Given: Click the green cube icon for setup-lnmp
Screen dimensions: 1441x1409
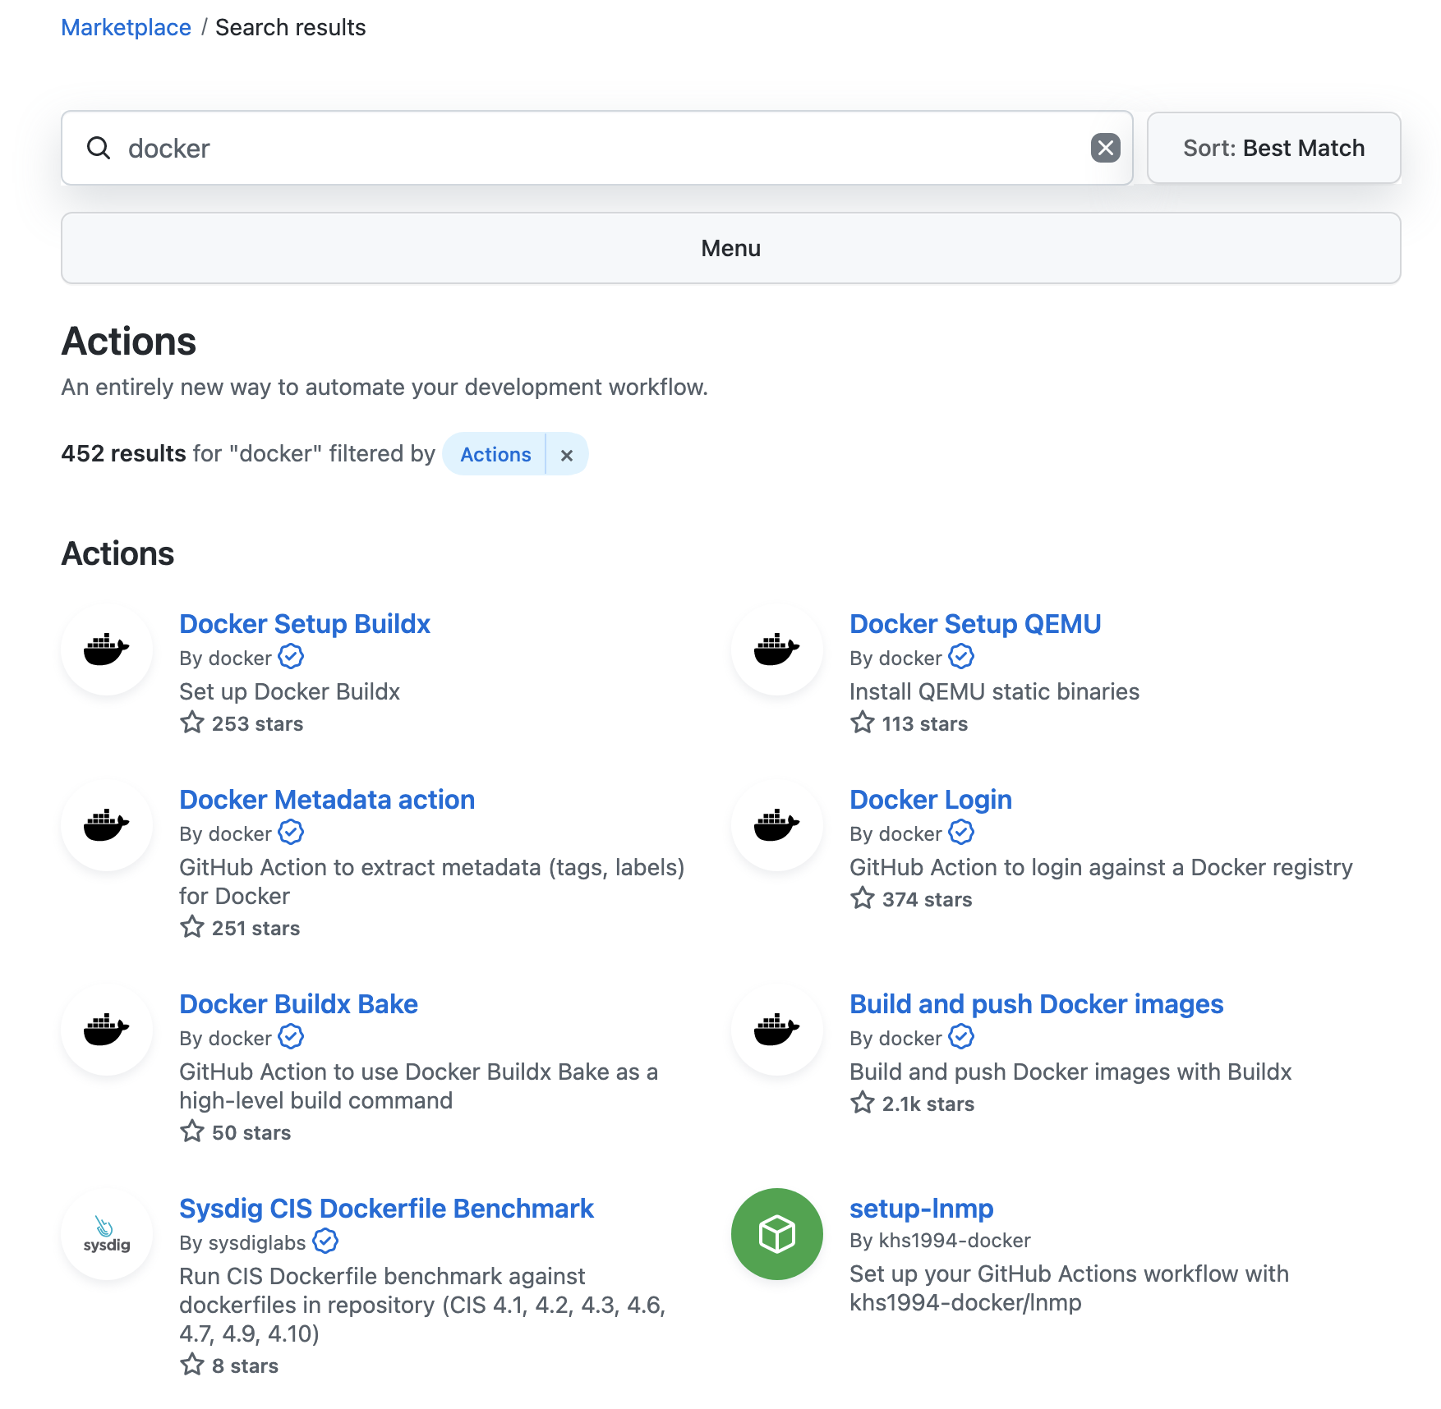Looking at the screenshot, I should [x=776, y=1234].
